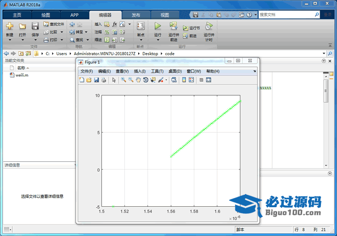Toggle the Data Cursor tool
Screen dimensions: 337x236
[x=153, y=80]
